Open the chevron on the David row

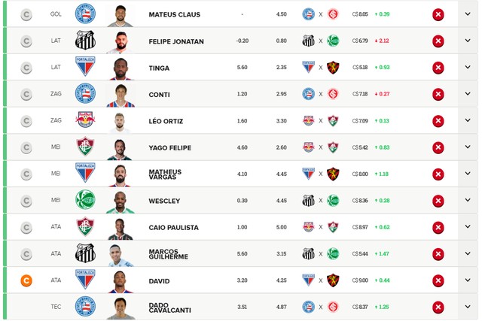(x=468, y=280)
